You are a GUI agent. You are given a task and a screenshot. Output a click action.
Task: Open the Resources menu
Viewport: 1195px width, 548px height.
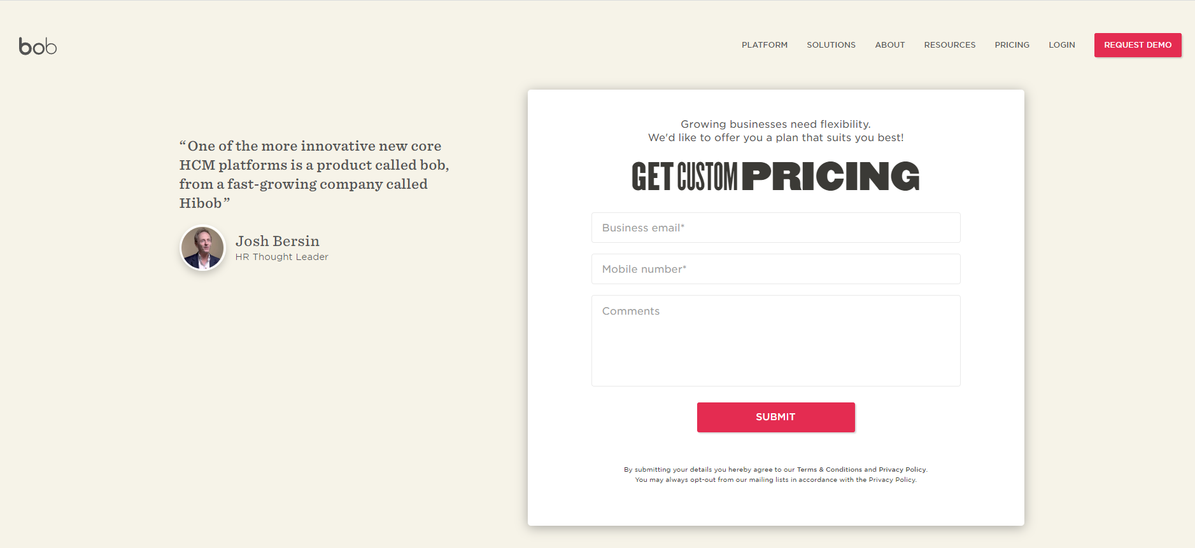pos(949,45)
